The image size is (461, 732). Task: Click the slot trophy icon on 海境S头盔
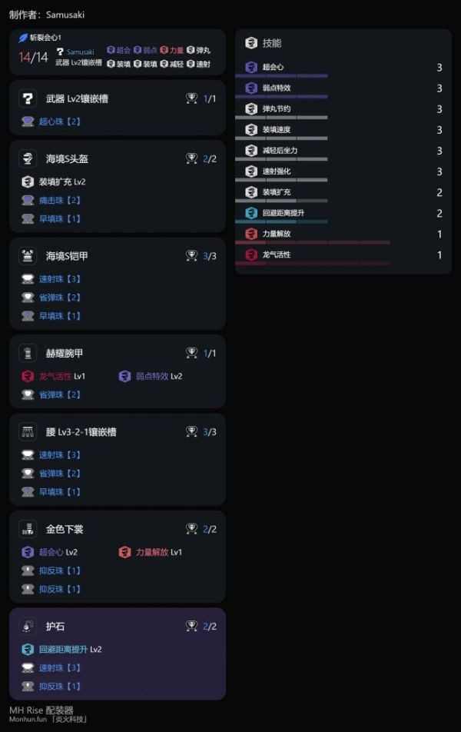[x=192, y=158]
